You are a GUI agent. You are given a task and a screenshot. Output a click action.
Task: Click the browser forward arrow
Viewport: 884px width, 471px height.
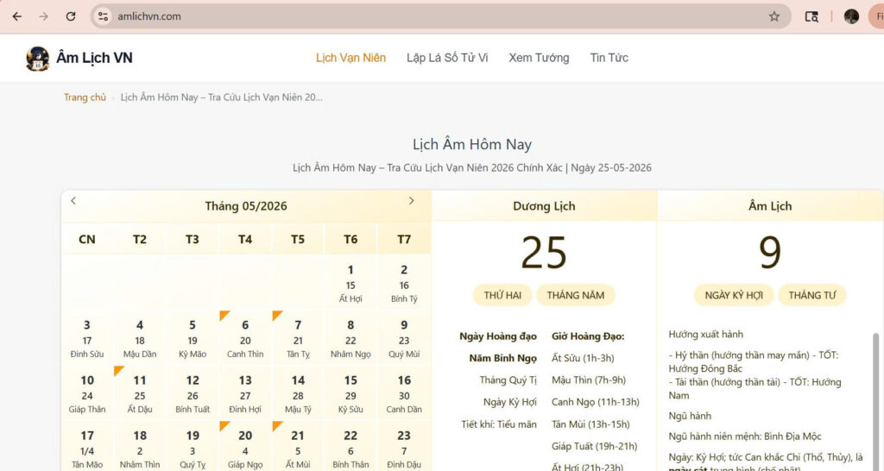pos(43,16)
